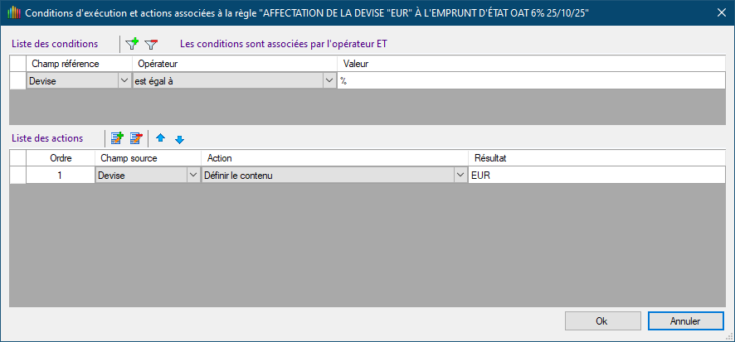Image resolution: width=735 pixels, height=342 pixels.
Task: Click the Ordre cell with value 1
Action: point(61,175)
